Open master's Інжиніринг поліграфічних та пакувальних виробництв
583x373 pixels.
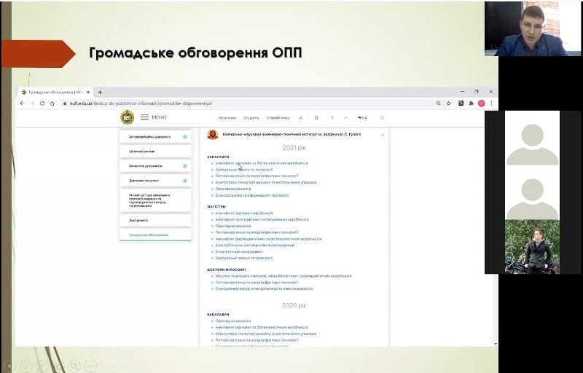point(262,219)
